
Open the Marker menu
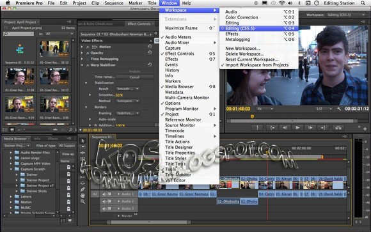tap(136, 3)
